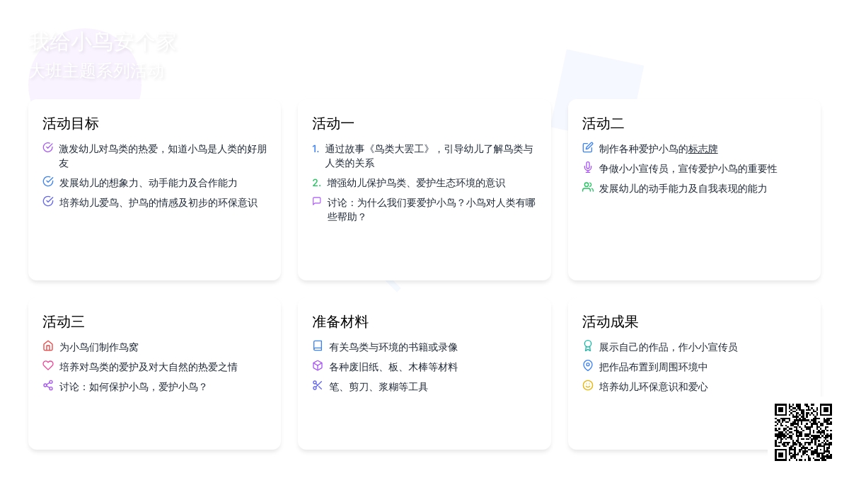Click people icon beside 发展幼儿的动手能力及自我表现

pyautogui.click(x=588, y=187)
